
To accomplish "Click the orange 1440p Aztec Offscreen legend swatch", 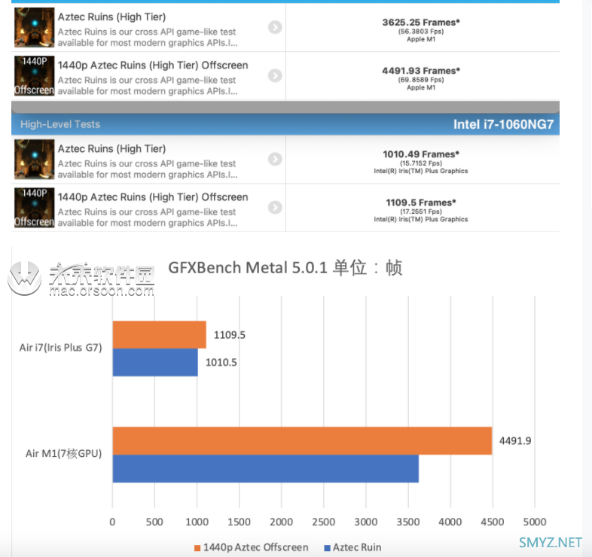I will pyautogui.click(x=197, y=548).
